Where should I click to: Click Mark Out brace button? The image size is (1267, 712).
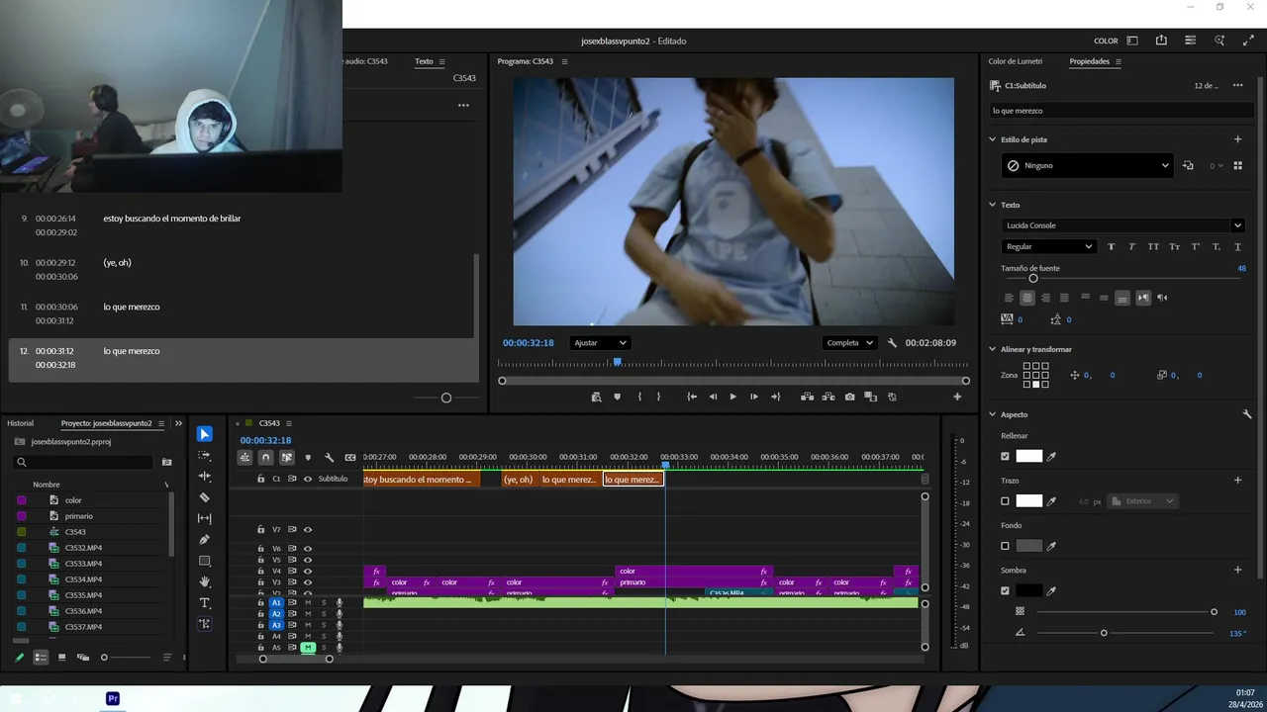(x=659, y=397)
